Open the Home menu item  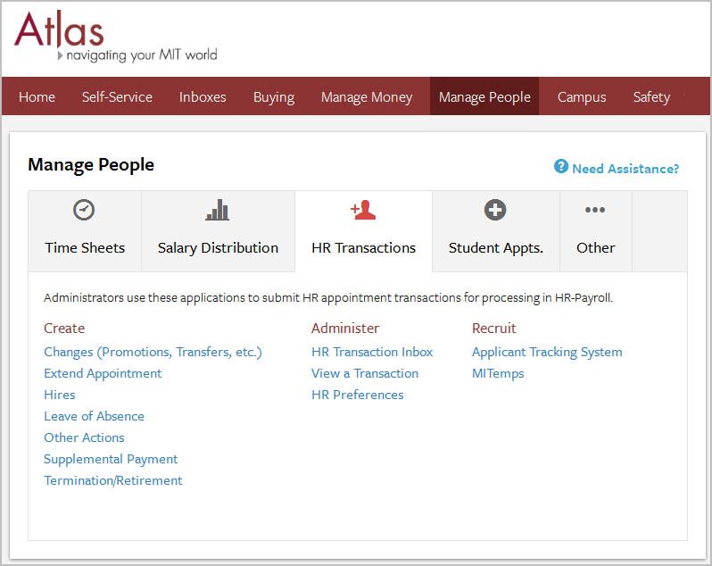[37, 97]
